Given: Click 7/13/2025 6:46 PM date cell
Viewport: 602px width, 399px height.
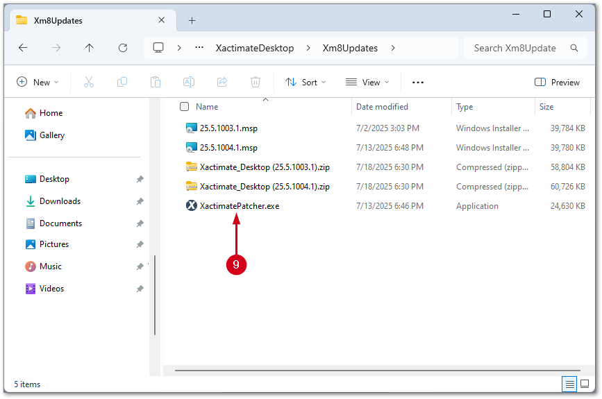Looking at the screenshot, I should 390,206.
